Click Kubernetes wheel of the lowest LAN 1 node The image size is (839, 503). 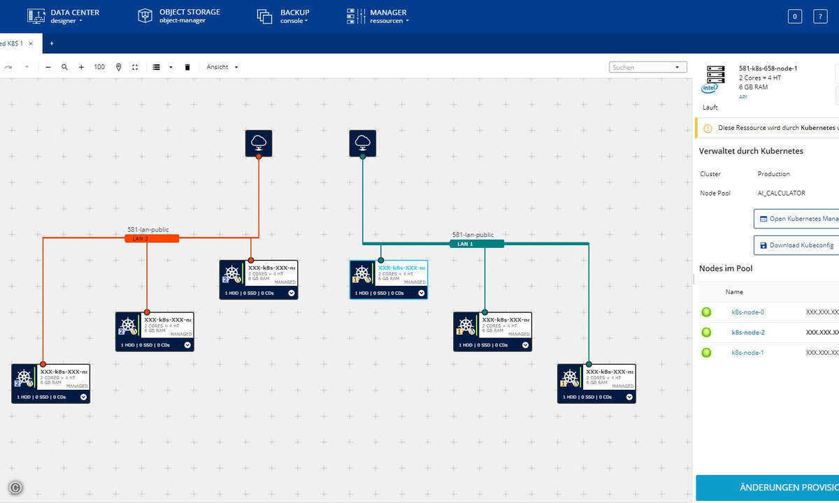[571, 377]
